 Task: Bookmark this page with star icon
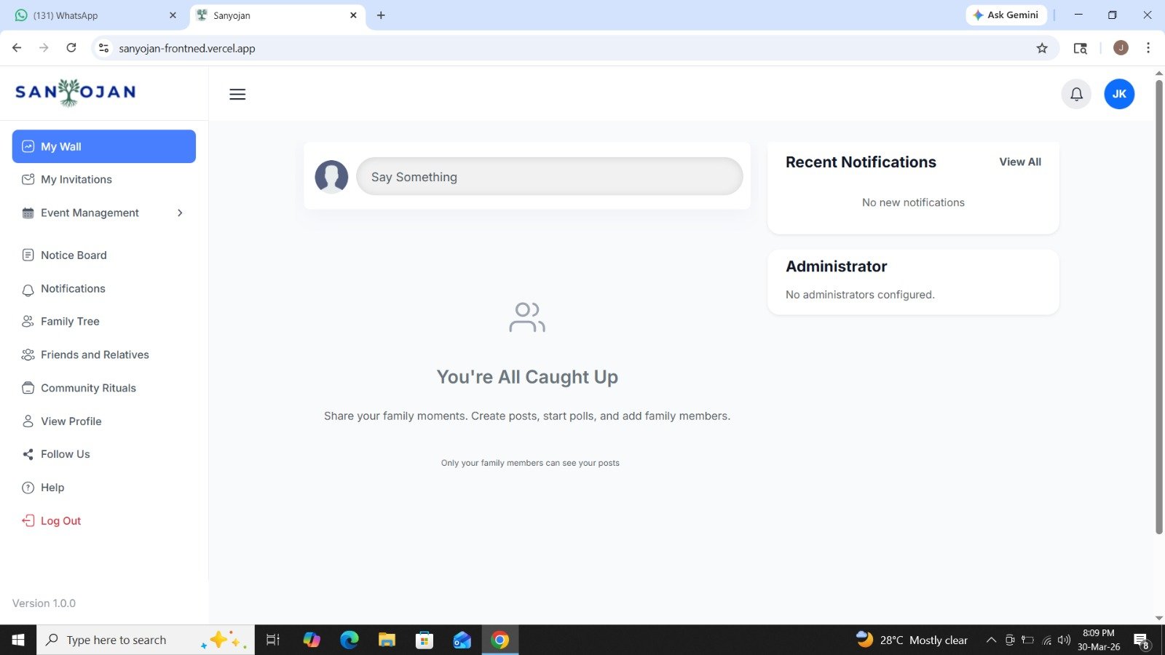(1042, 48)
